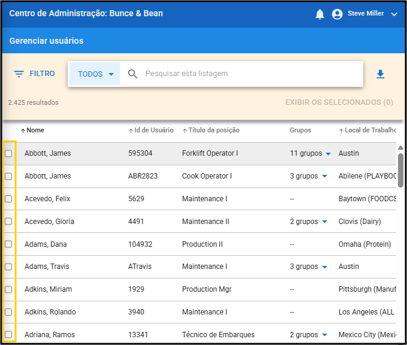Screen dimensions: 407x345
Task: Open Steve Miller account menu chevron
Action: (394, 14)
